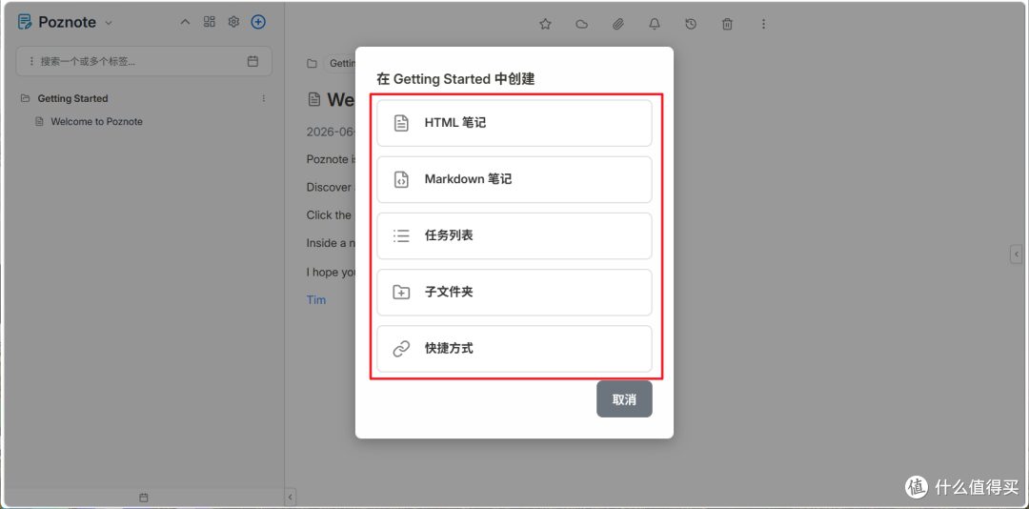Image resolution: width=1029 pixels, height=509 pixels.
Task: Open the grid view icon in the sidebar
Action: (x=210, y=22)
